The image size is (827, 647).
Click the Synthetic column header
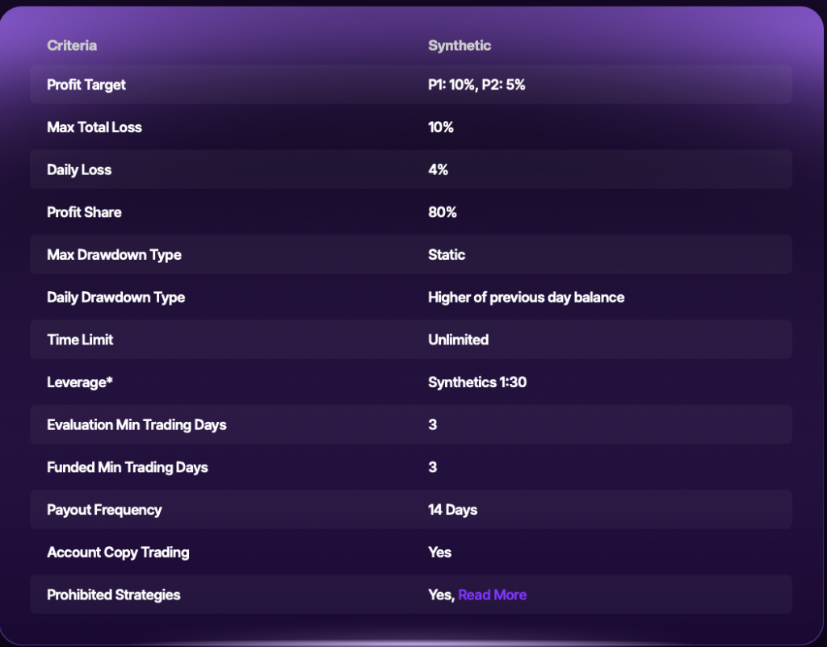point(459,45)
